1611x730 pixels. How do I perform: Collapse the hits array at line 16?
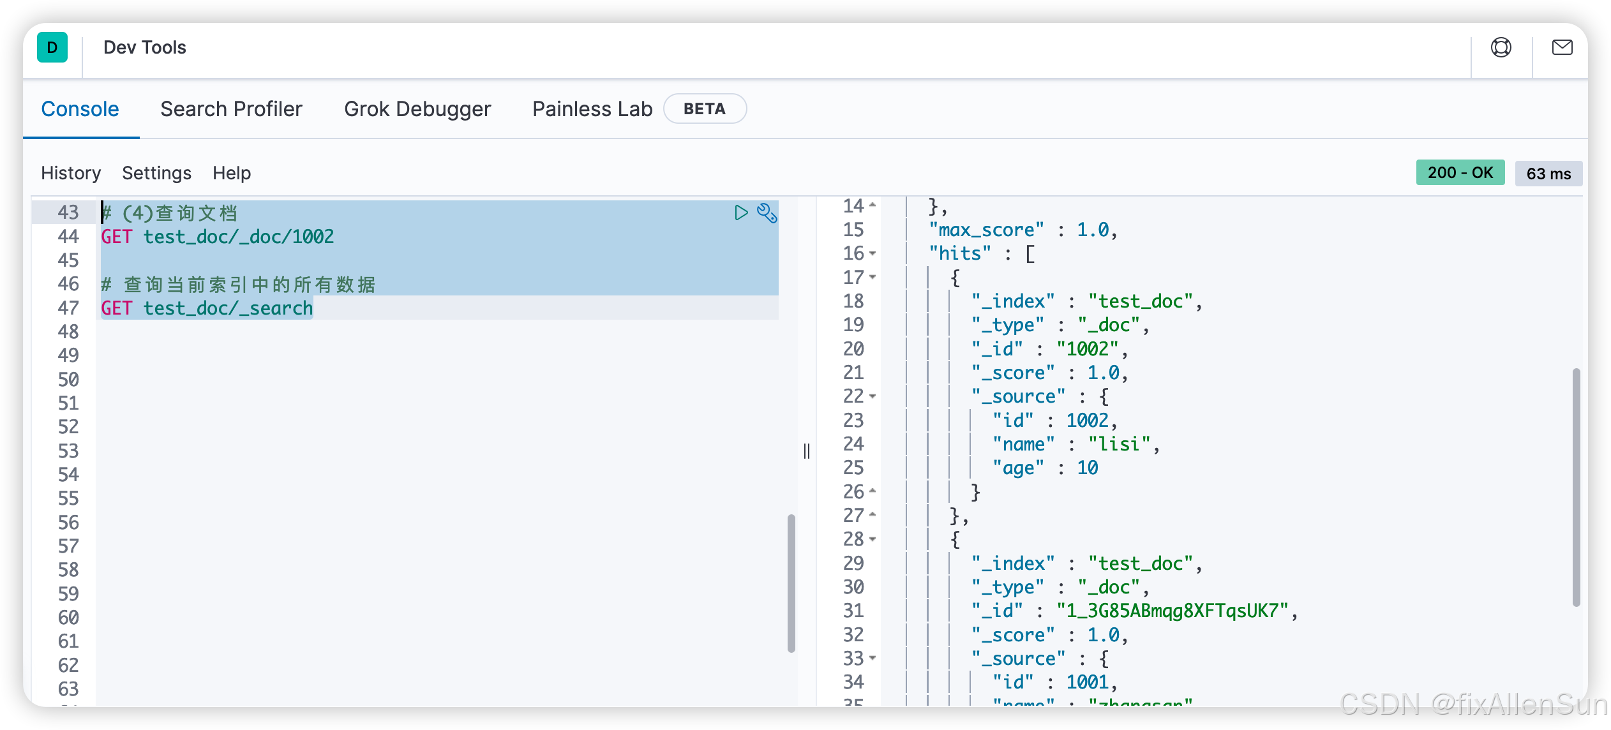click(x=873, y=254)
